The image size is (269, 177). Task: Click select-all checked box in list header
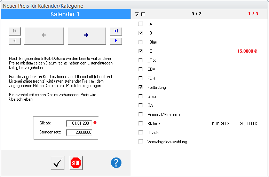pyautogui.click(x=137, y=14)
